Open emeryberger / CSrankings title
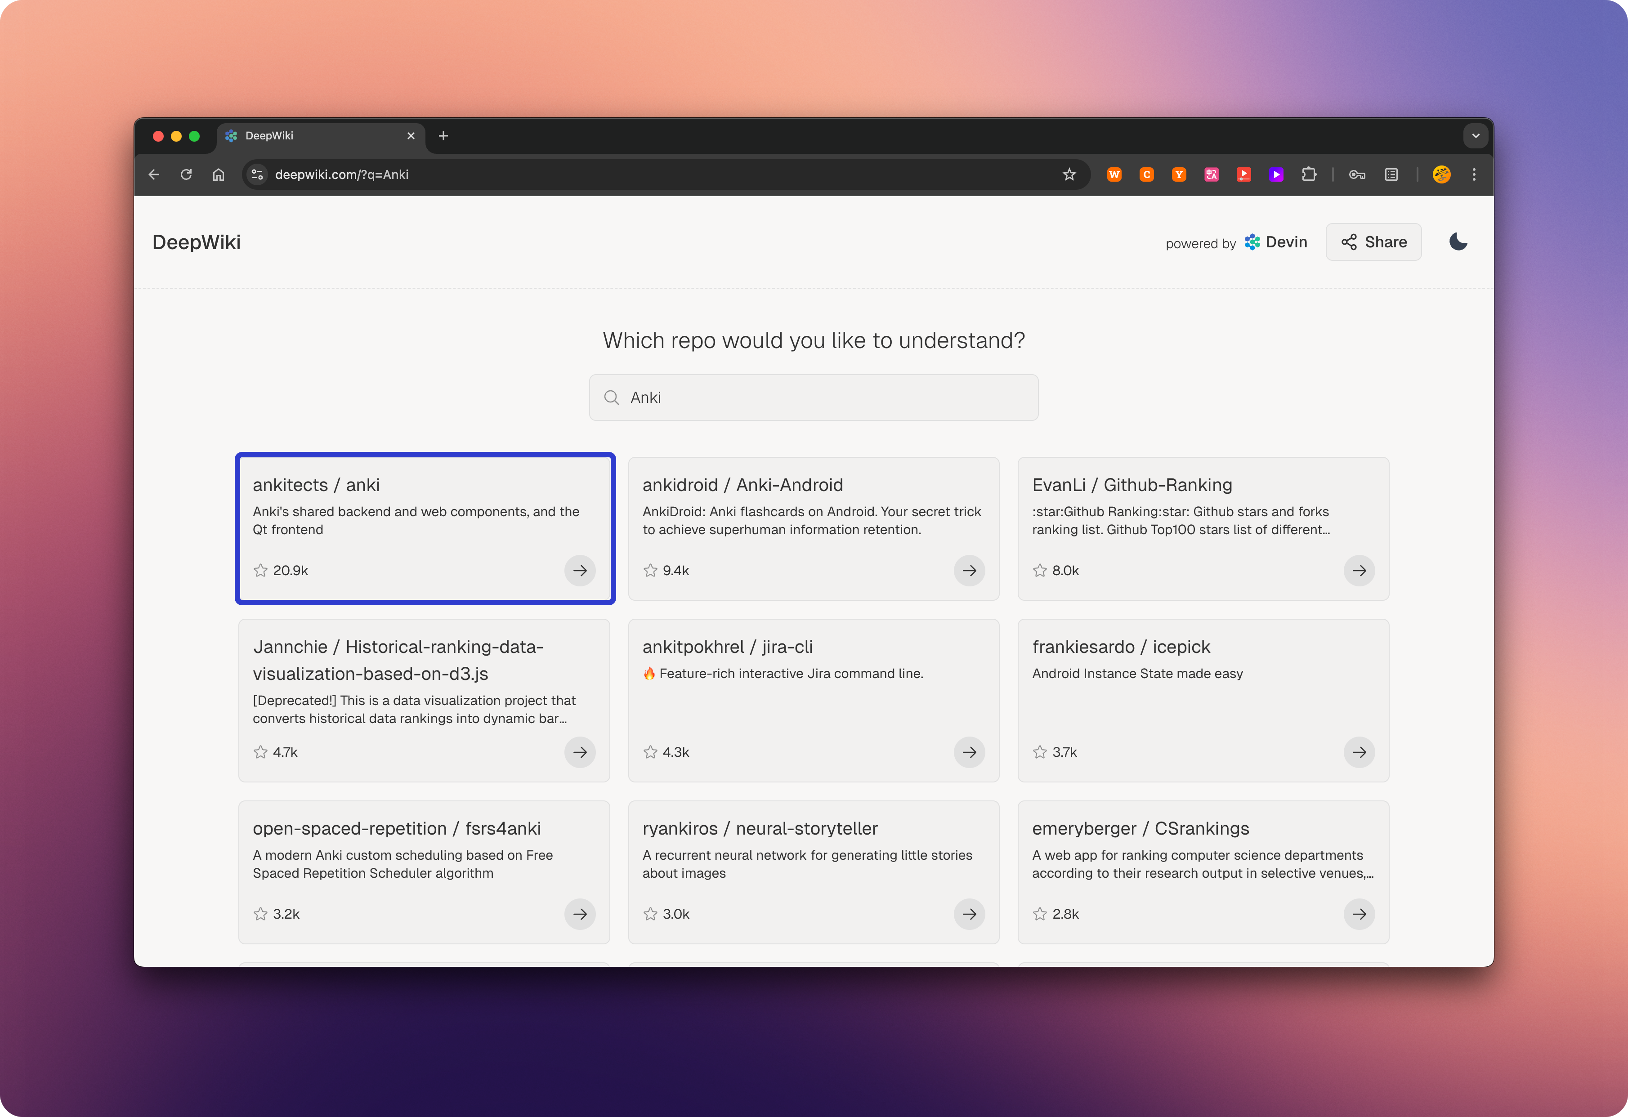Screen dimensions: 1628x1117 tap(1140, 828)
